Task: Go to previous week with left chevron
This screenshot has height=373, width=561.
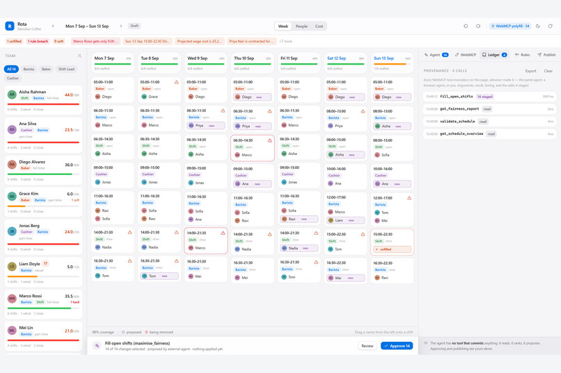Action: coord(53,26)
